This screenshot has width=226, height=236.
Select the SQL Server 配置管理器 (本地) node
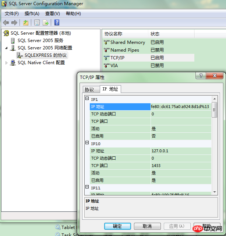(x=41, y=33)
